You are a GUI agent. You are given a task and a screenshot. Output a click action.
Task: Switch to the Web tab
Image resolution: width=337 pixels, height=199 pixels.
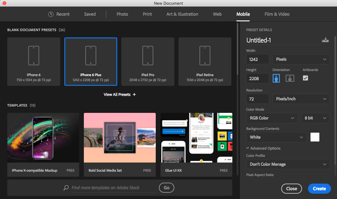(217, 14)
